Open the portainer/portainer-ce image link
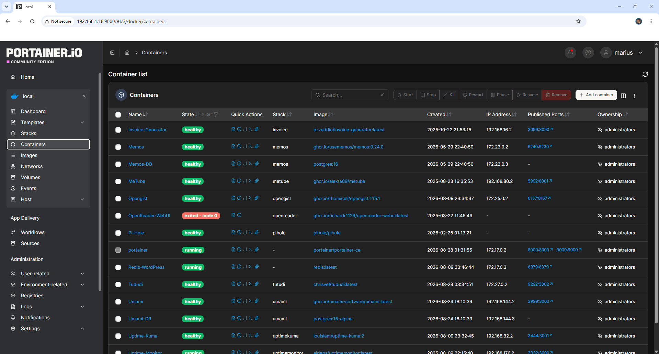The image size is (659, 354). pyautogui.click(x=337, y=250)
